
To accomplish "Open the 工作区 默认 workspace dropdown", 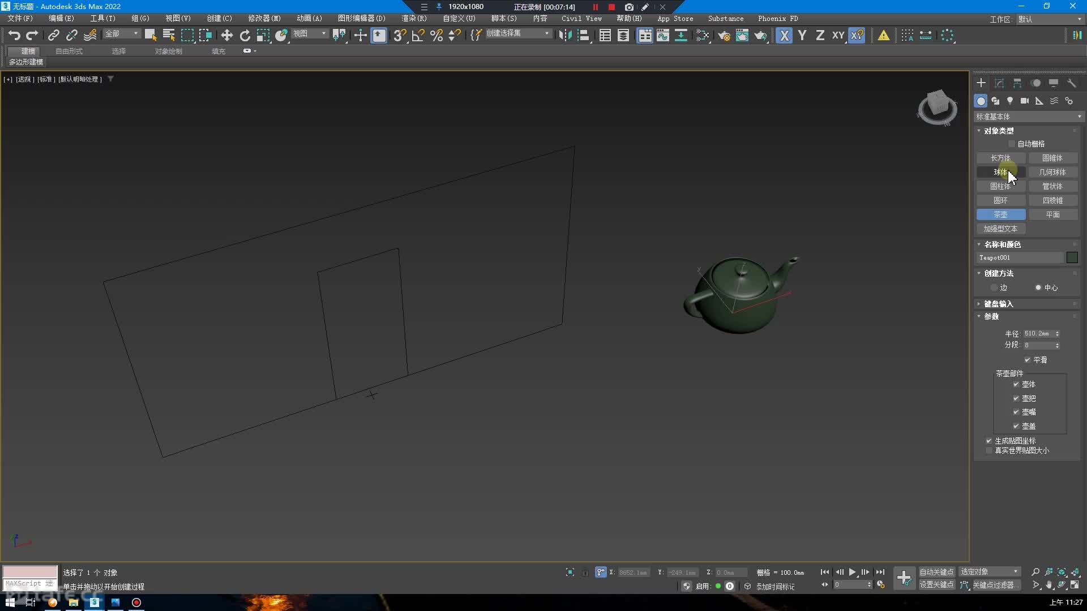I will pyautogui.click(x=1050, y=19).
